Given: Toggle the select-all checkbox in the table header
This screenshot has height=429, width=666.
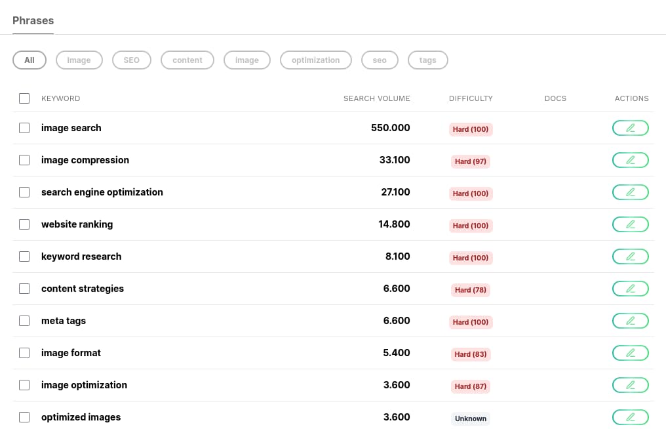Looking at the screenshot, I should (x=24, y=98).
